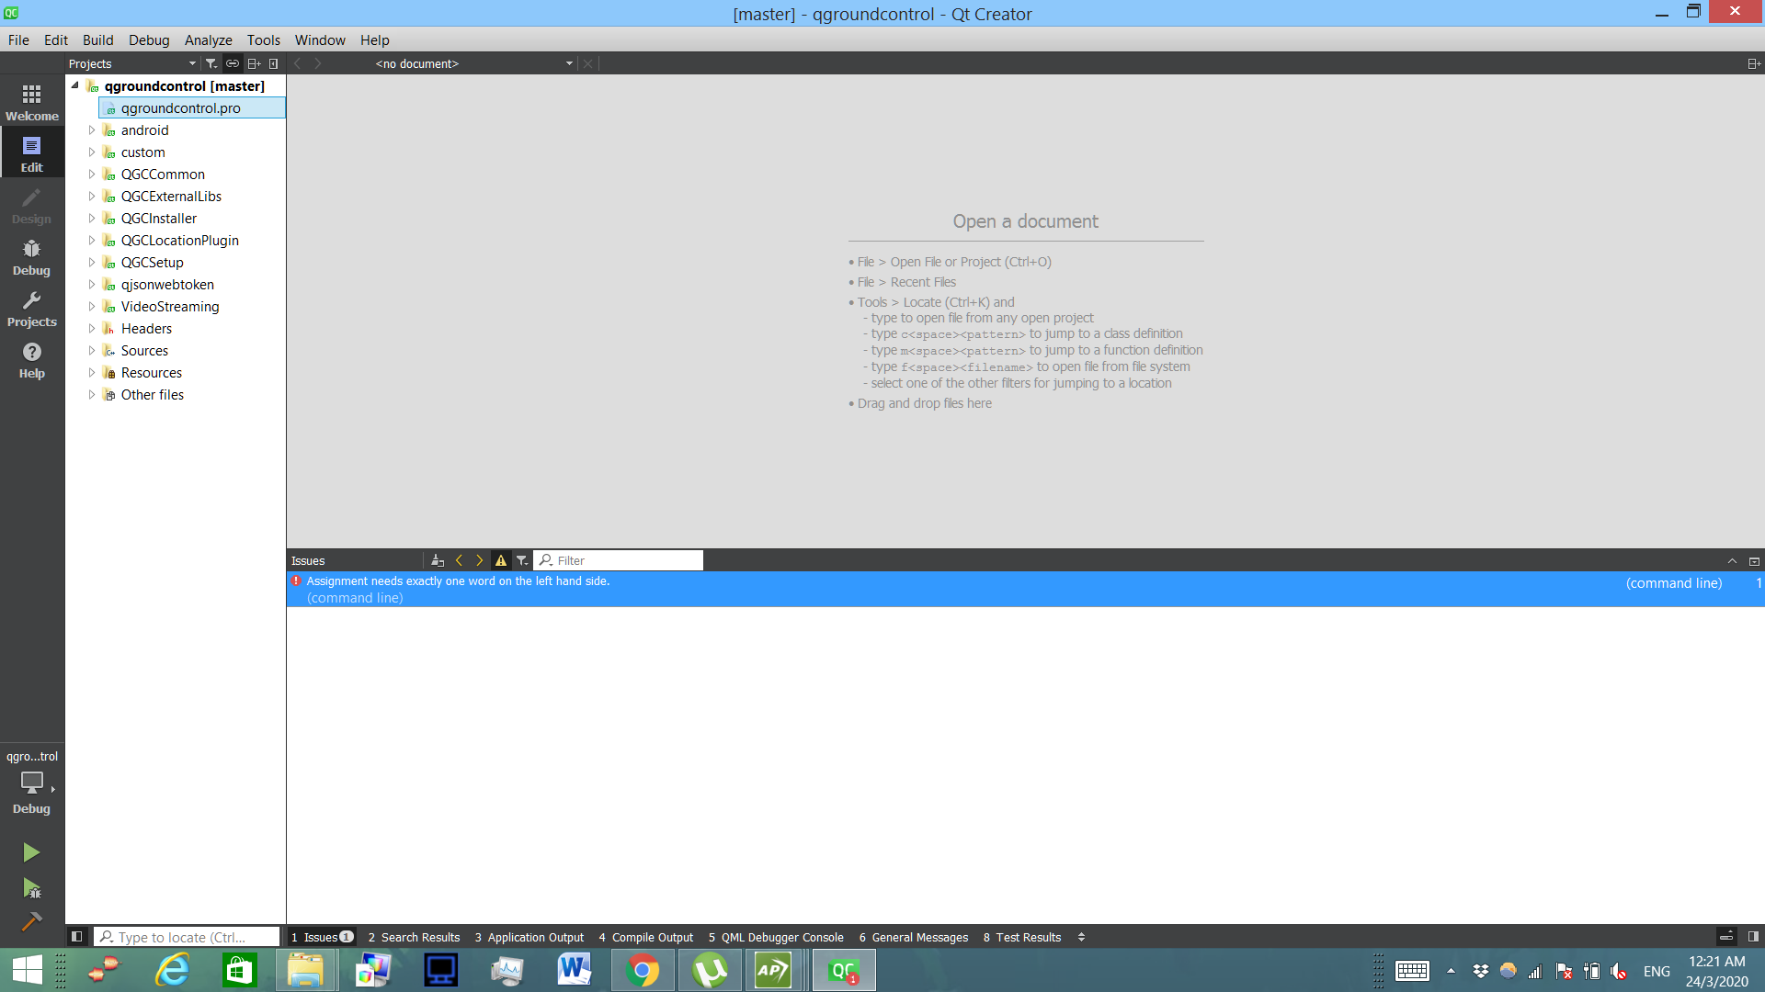This screenshot has height=992, width=1765.
Task: Open the touch keyboard icon
Action: tap(1412, 971)
